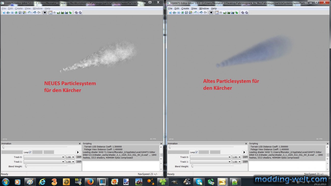Image resolution: width=331 pixels, height=186 pixels.
Task: Click reload green icon in right editor toolbar
Action: click(x=183, y=12)
